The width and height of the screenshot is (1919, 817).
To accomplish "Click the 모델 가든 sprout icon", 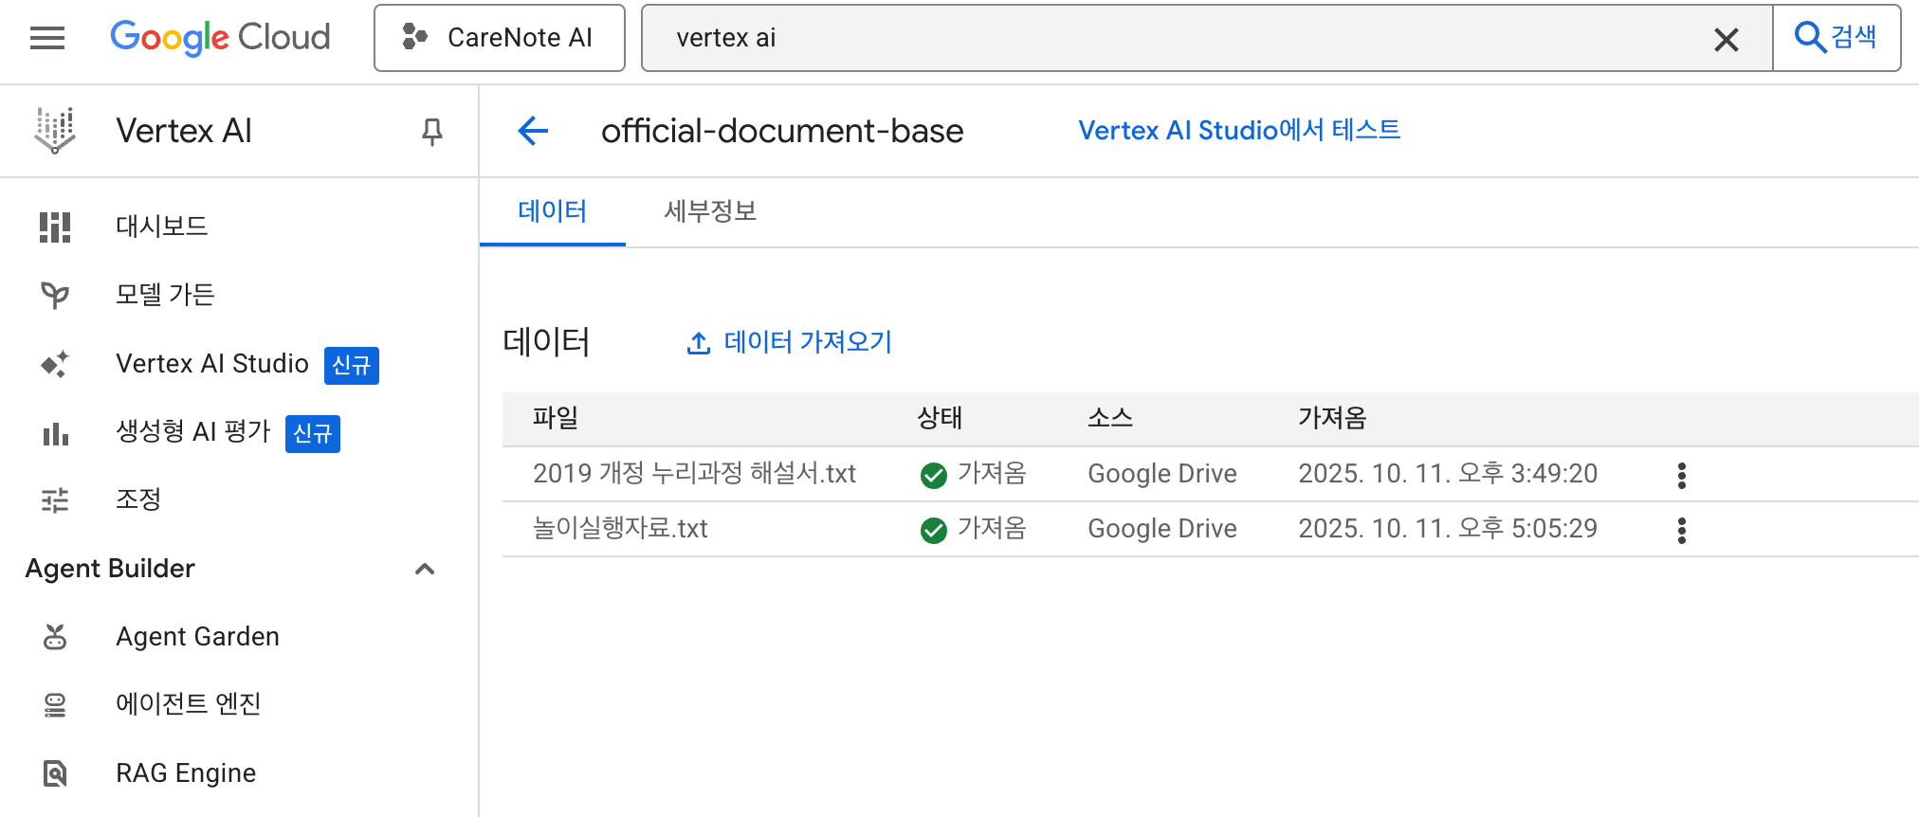I will point(55,296).
